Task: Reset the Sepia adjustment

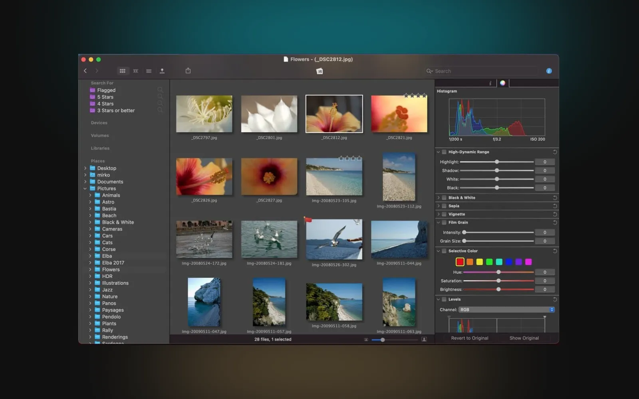Action: click(555, 206)
